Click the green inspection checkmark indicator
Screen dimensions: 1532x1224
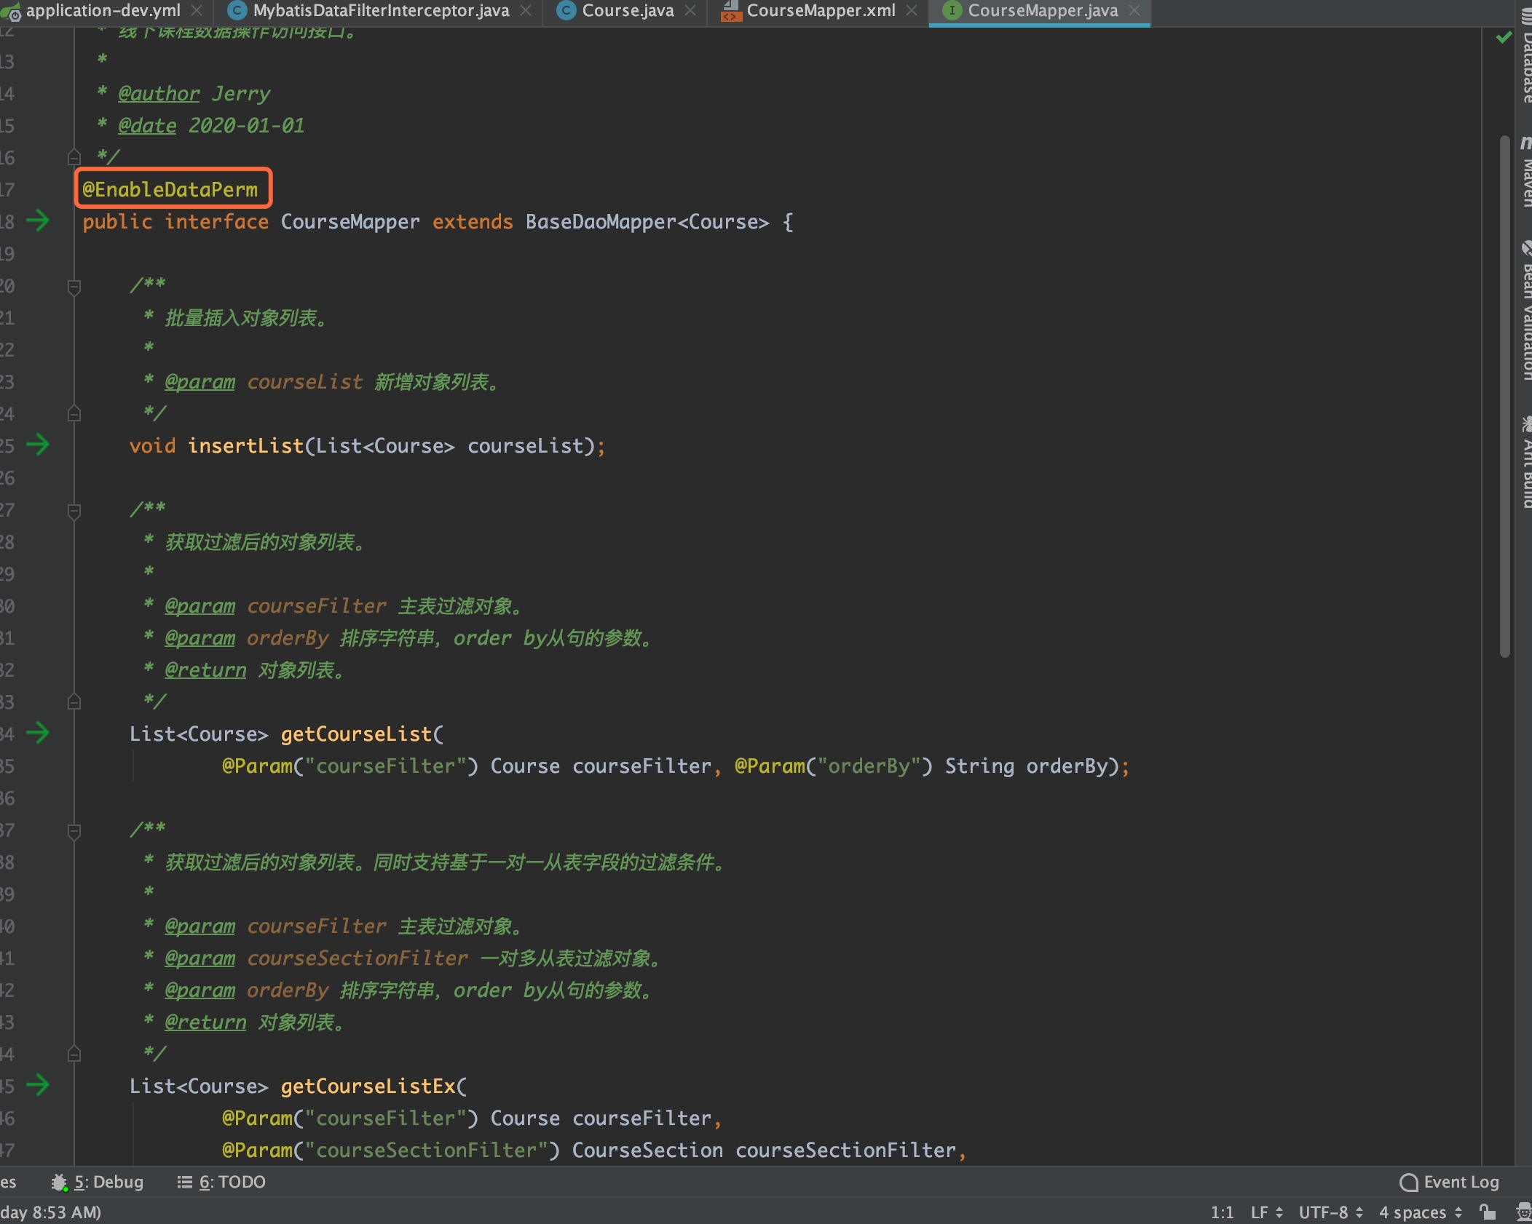coord(1504,37)
